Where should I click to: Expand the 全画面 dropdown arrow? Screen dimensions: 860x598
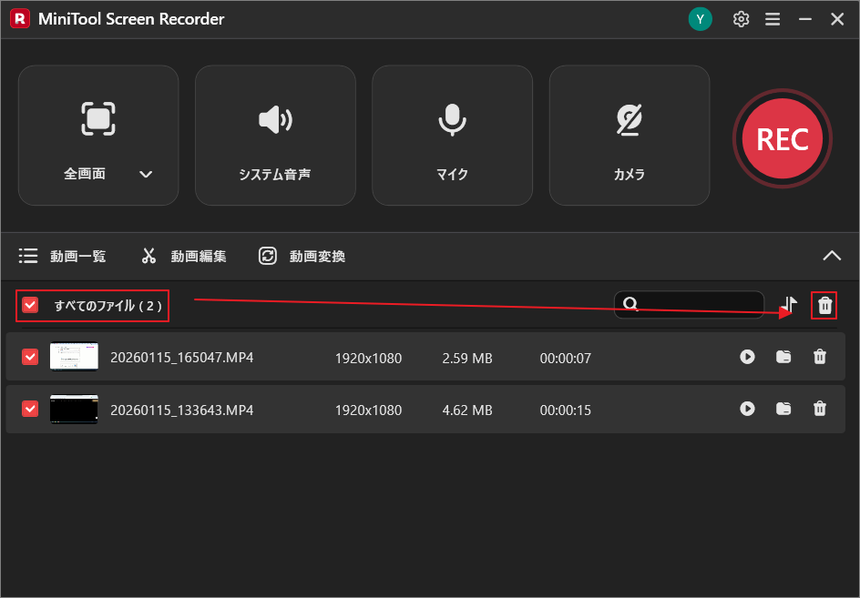146,173
